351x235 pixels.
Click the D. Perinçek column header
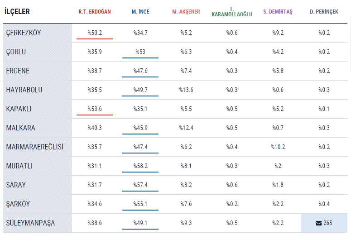tap(324, 11)
